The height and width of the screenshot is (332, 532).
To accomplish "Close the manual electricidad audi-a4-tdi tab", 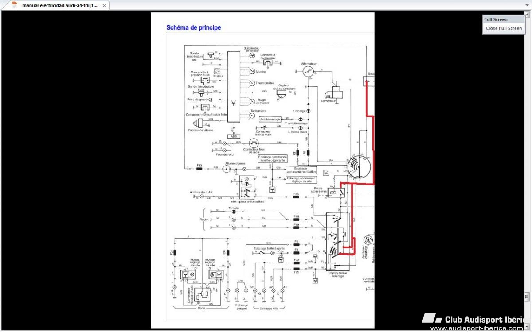I will (x=104, y=6).
